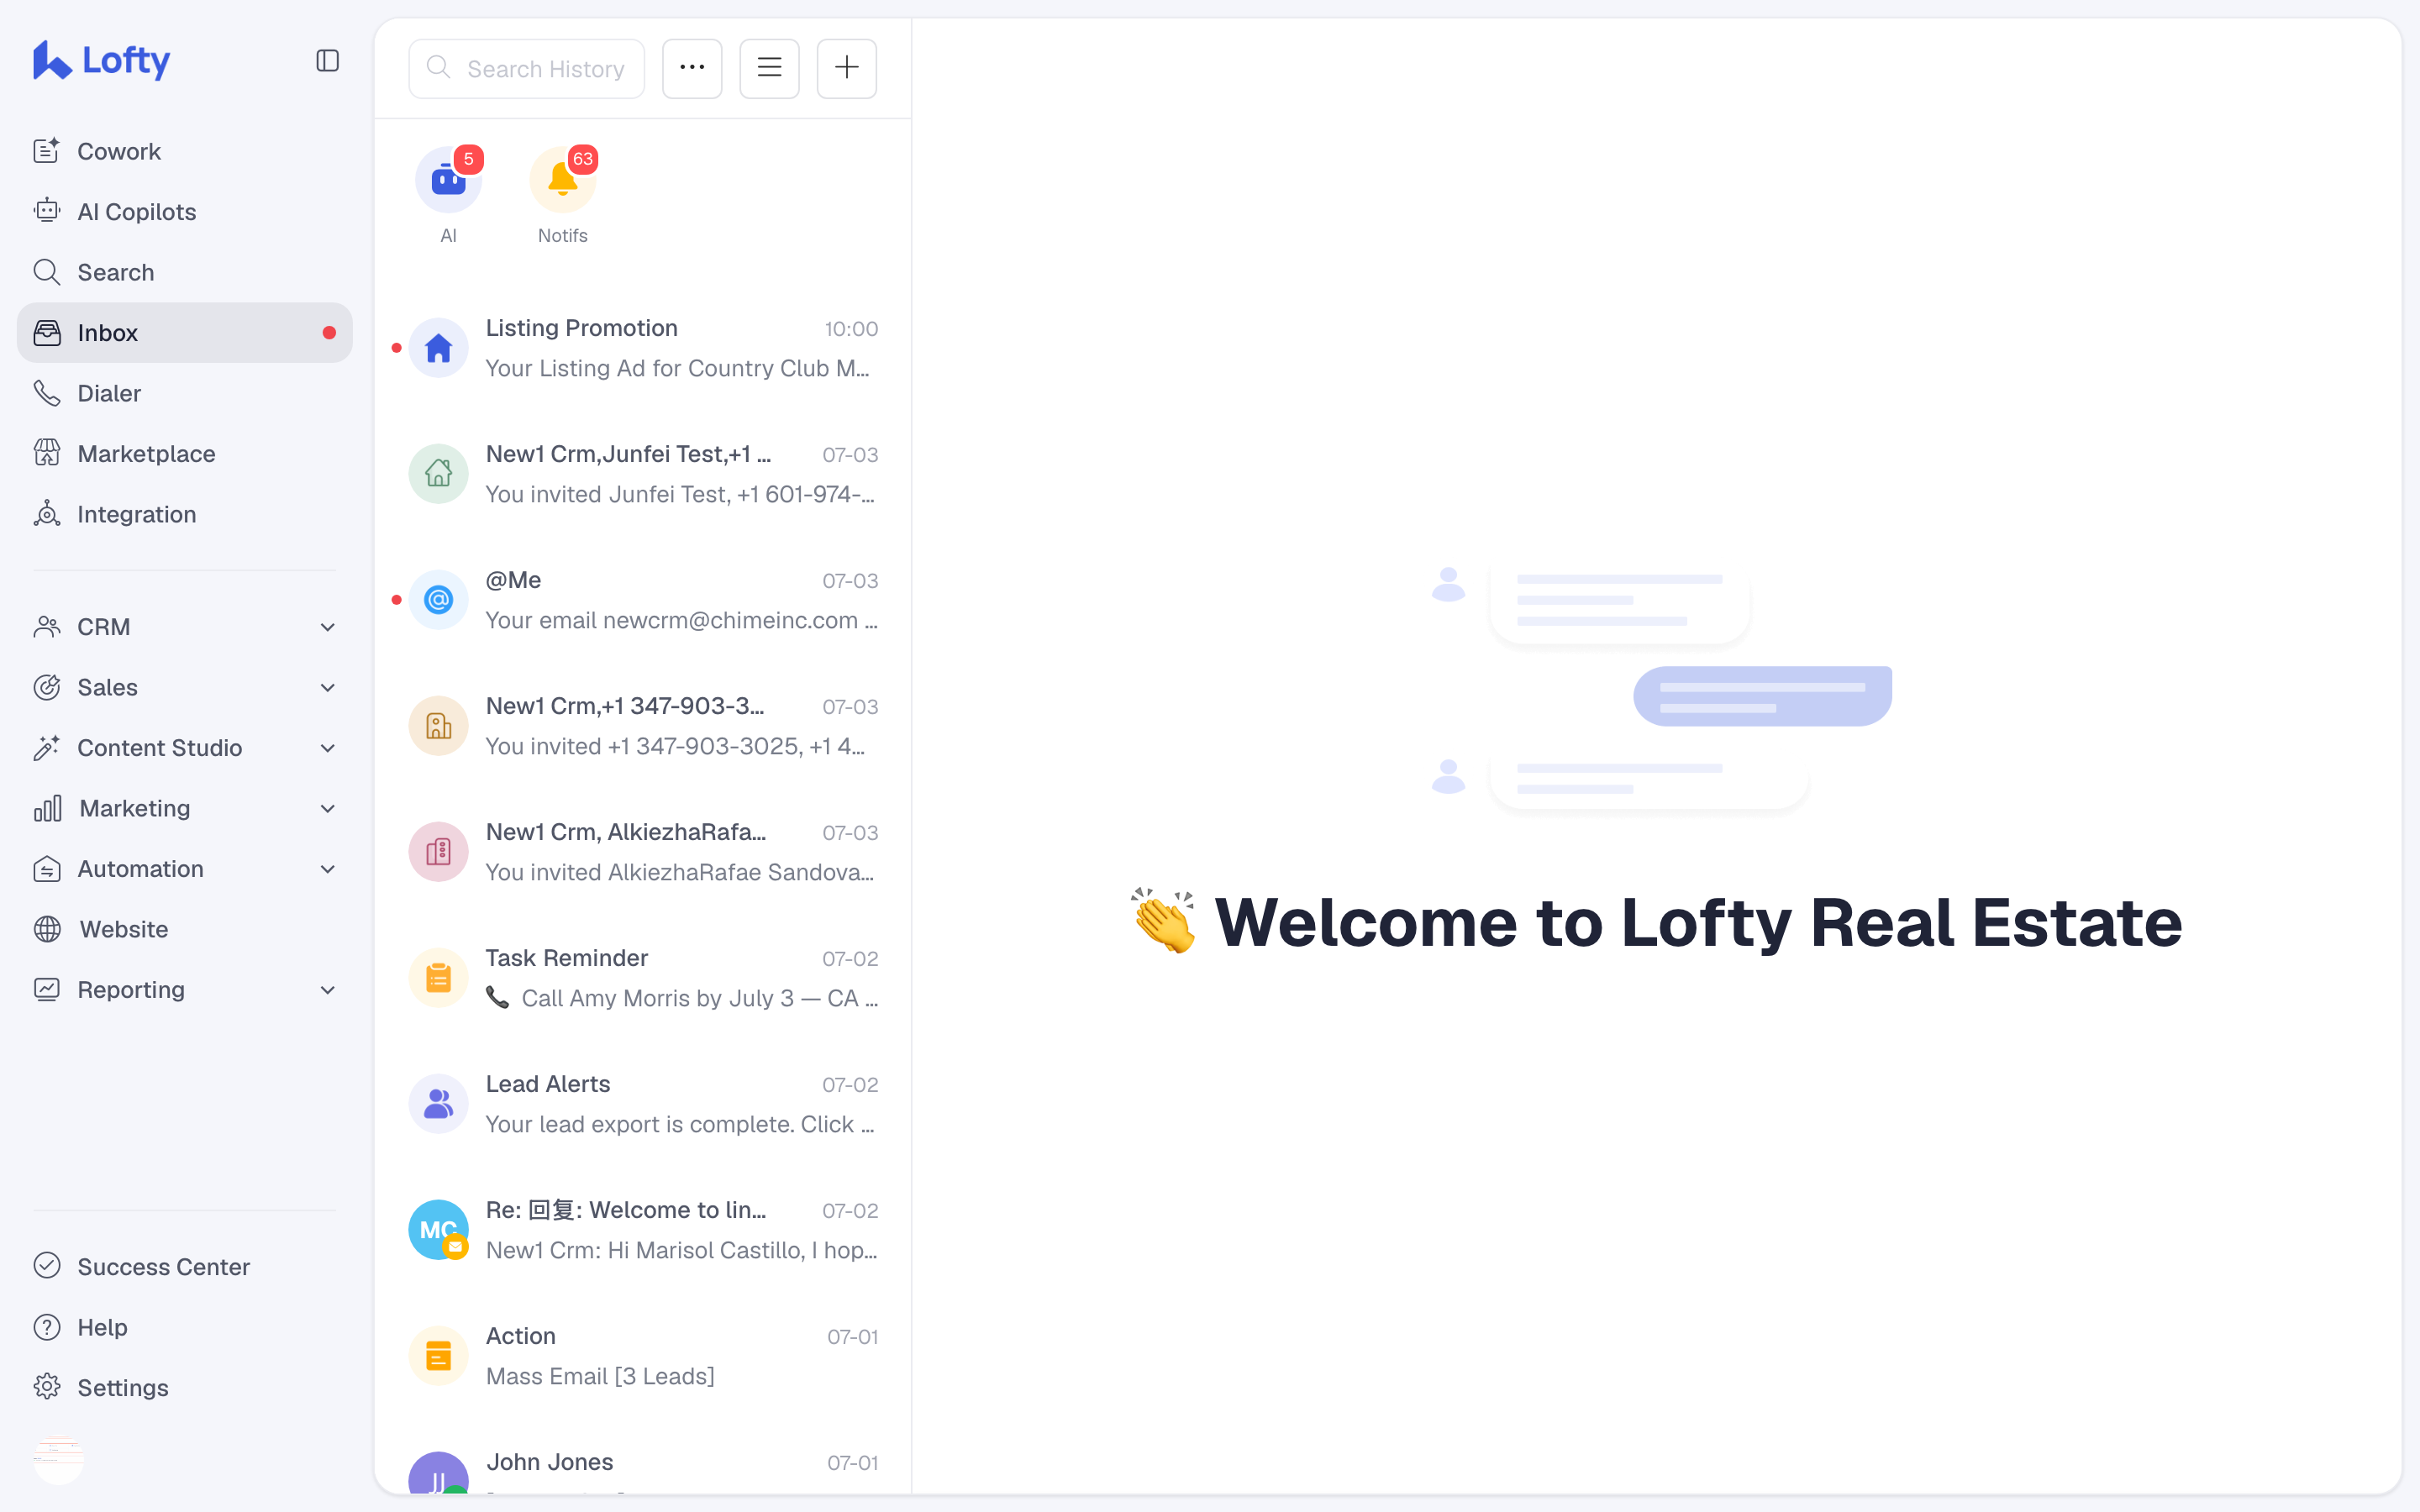Click the Action orange list avatar

coord(438,1356)
